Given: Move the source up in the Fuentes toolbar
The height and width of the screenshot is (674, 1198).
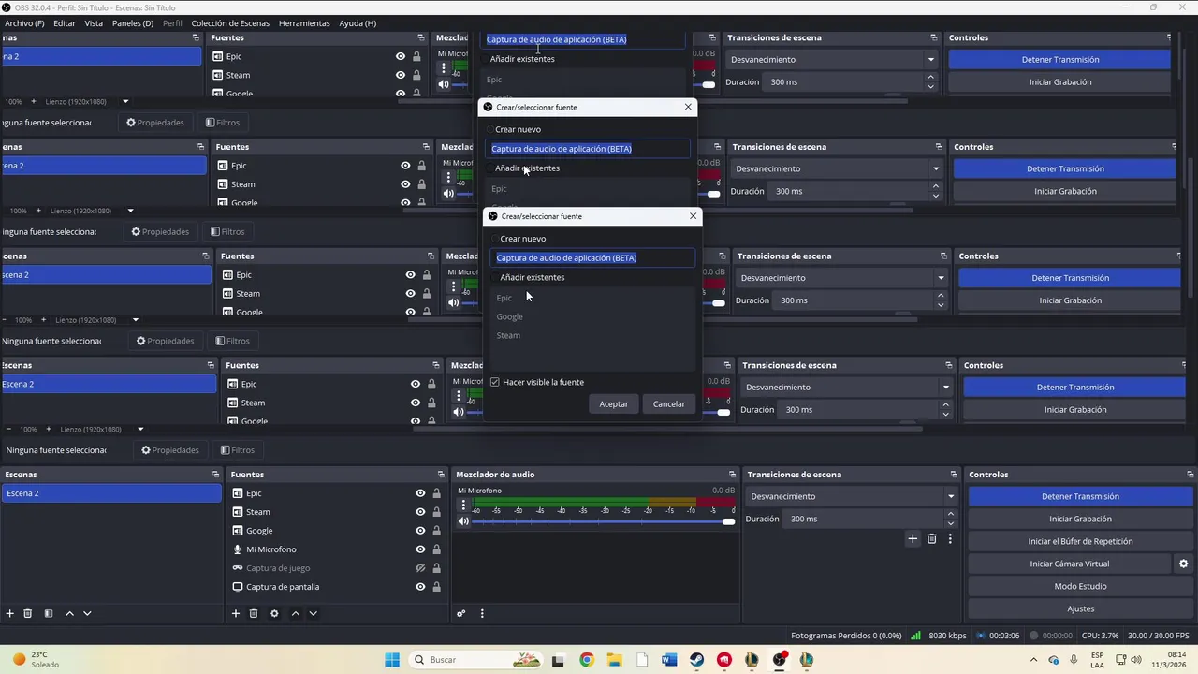Looking at the screenshot, I should pos(296,613).
